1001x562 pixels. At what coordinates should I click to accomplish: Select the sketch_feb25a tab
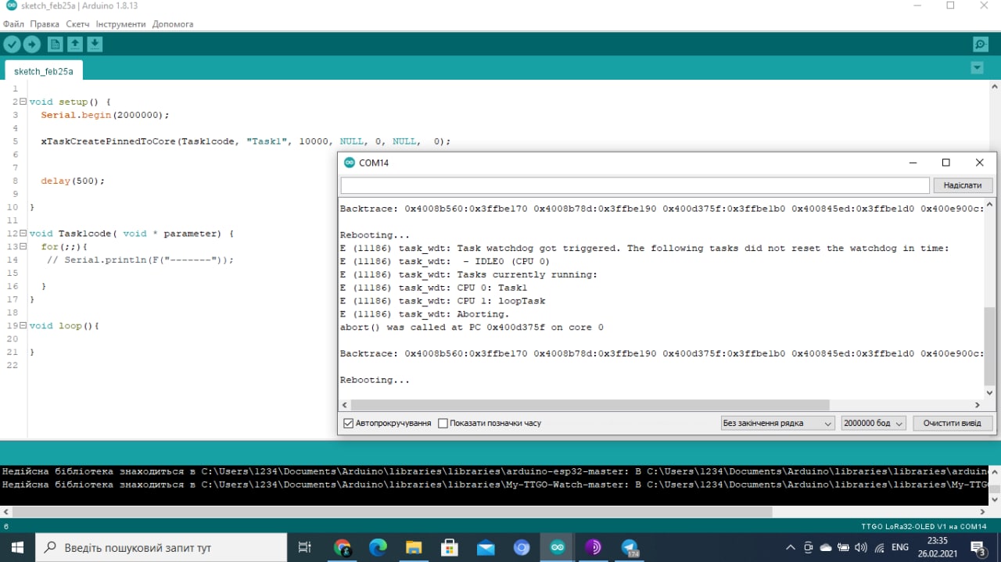pos(44,71)
